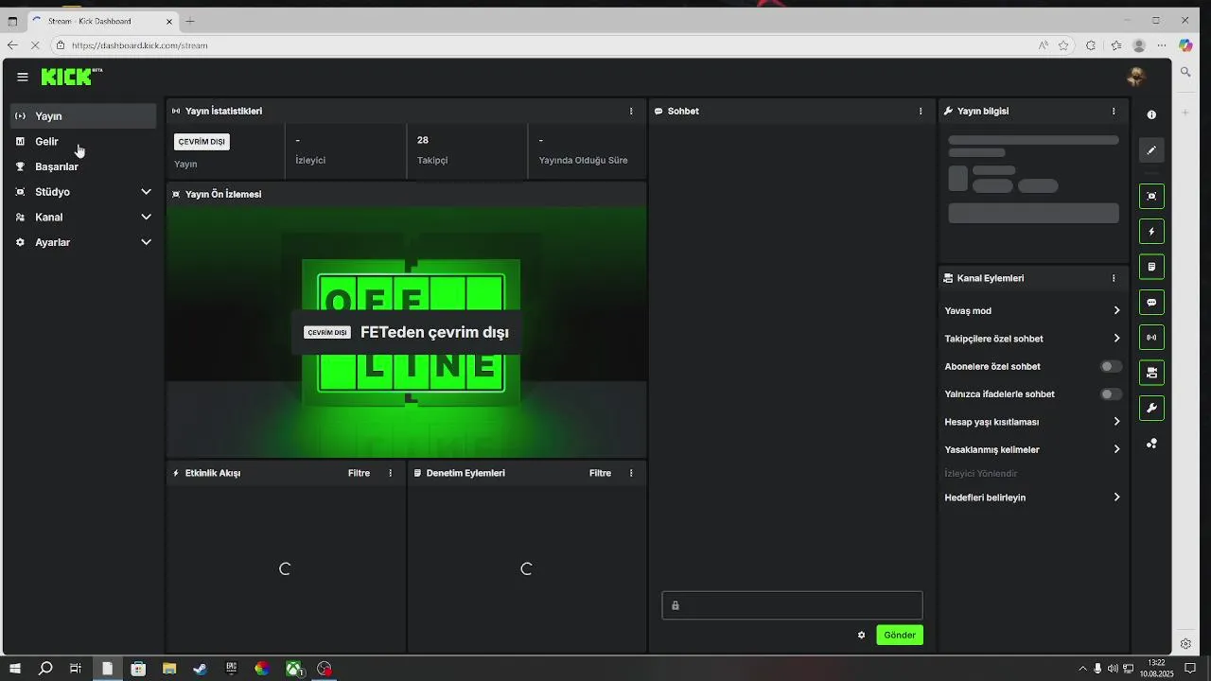This screenshot has height=681, width=1211.
Task: Click the pencil edit icon in right toolbar
Action: [x=1151, y=150]
